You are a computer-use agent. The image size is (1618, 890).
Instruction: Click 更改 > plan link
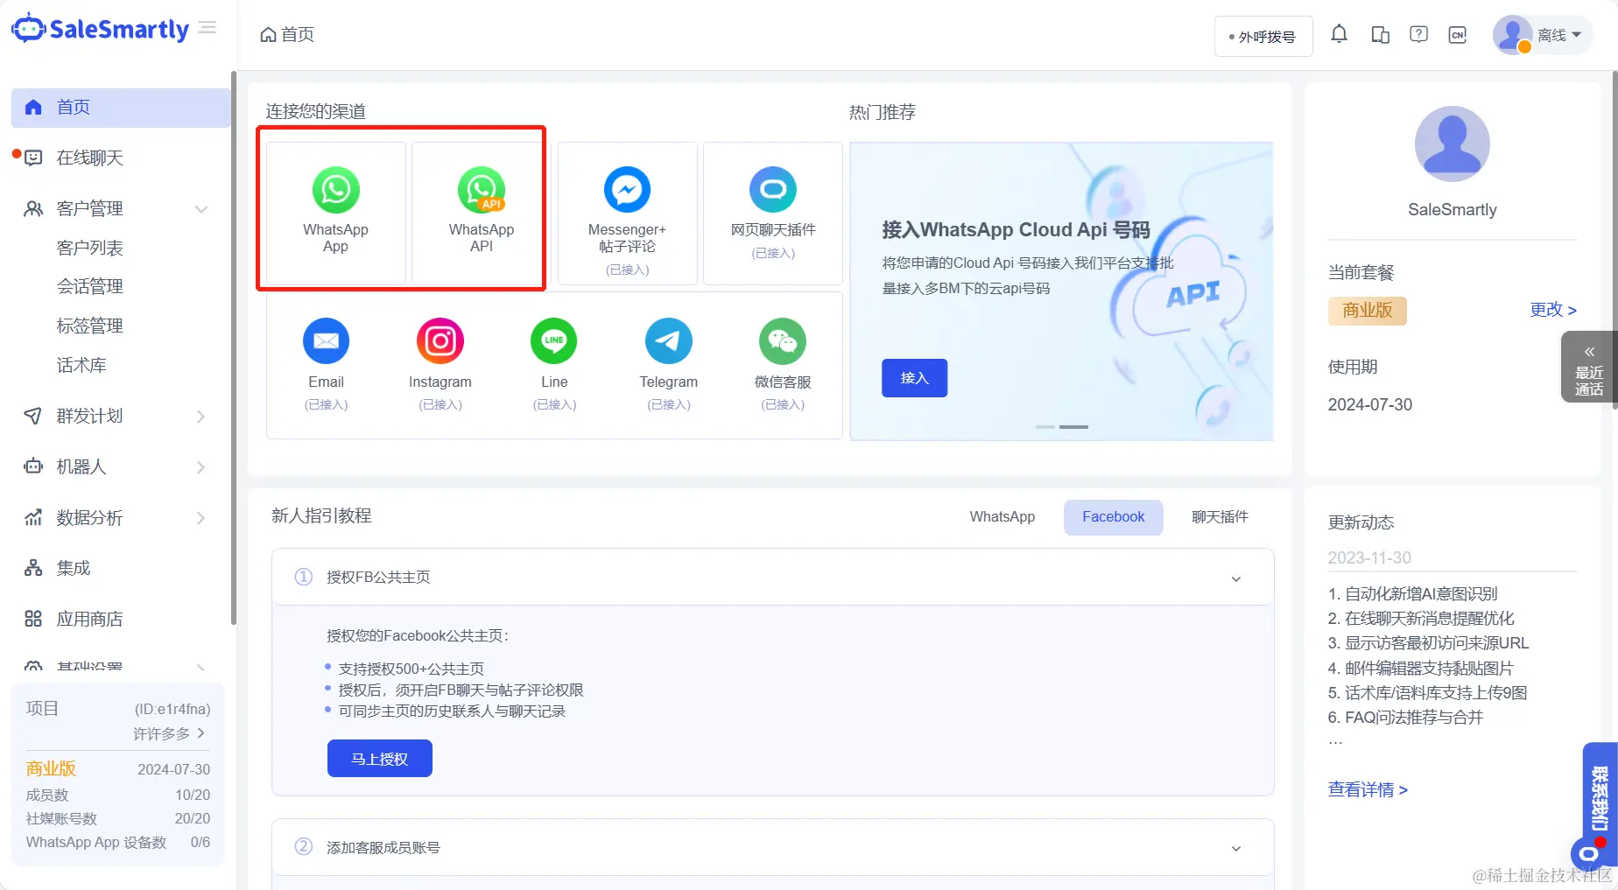[x=1552, y=310]
